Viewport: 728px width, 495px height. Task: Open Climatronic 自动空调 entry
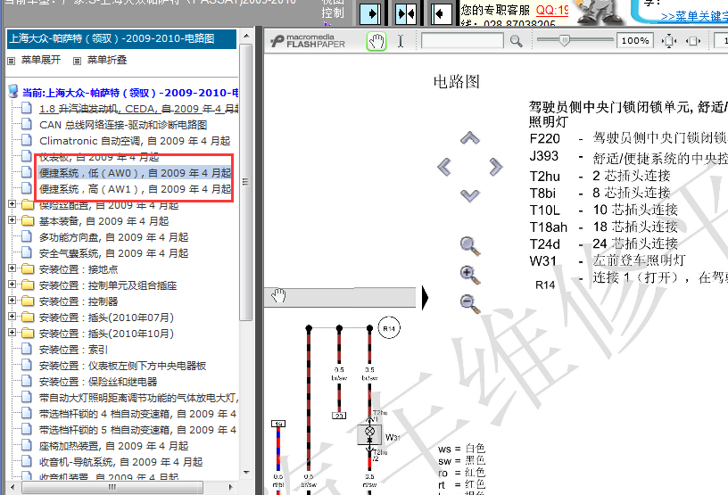coord(135,141)
